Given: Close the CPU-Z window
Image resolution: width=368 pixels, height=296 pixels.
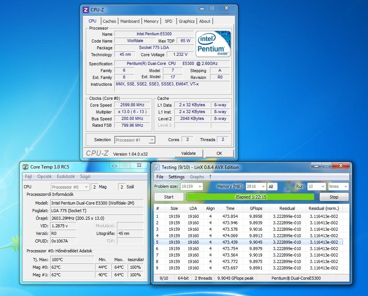Looking at the screenshot, I should point(226,8).
